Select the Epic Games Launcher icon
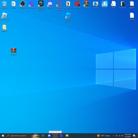The width and height of the screenshot is (138, 138). pyautogui.click(x=41, y=6)
